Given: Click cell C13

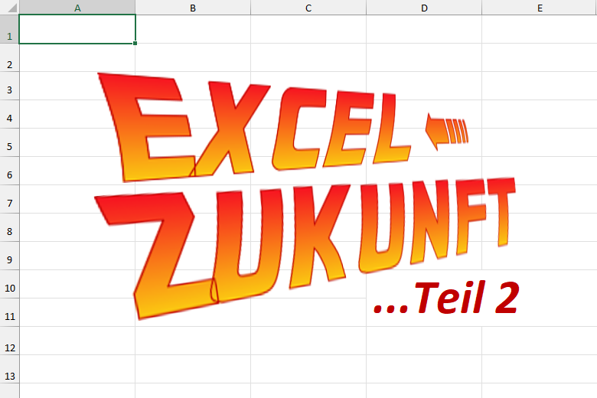Looking at the screenshot, I should pos(308,369).
